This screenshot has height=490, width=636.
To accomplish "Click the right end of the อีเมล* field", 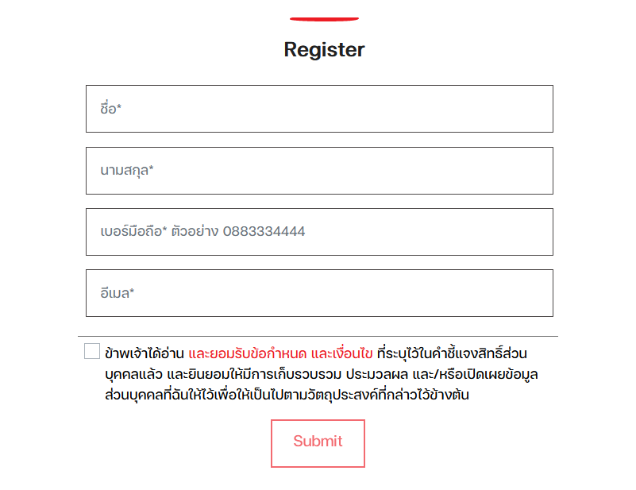I will (x=532, y=293).
